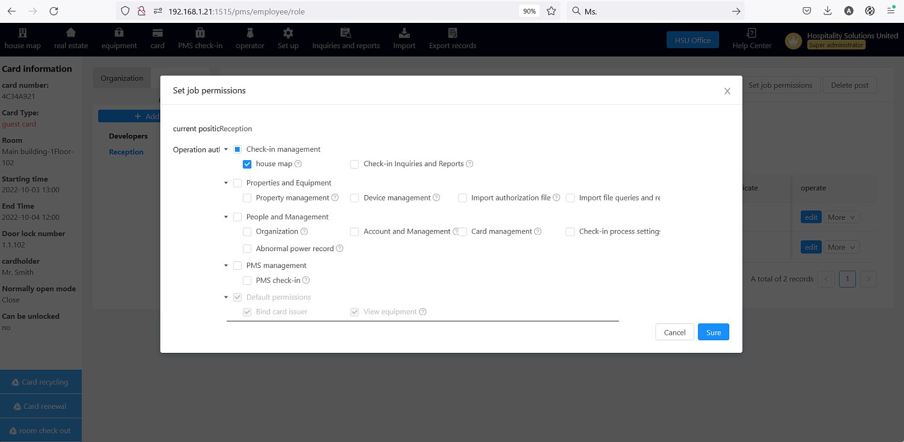The width and height of the screenshot is (904, 442).
Task: Close the Set job permissions dialog
Action: (727, 91)
